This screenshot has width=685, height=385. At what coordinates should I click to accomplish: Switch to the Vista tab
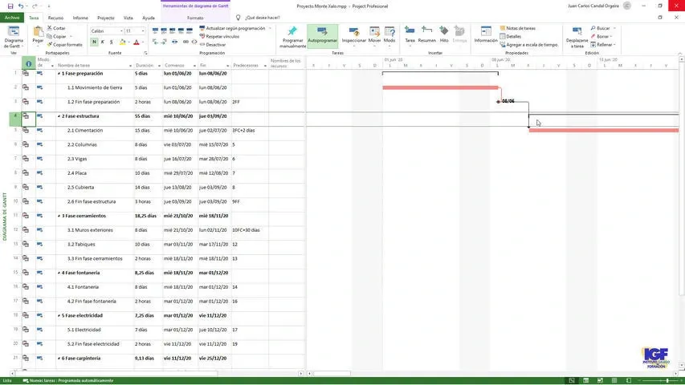pyautogui.click(x=128, y=18)
